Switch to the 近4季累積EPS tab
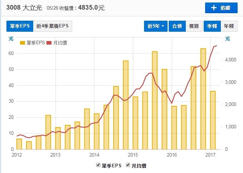The height and width of the screenshot is (173, 243). (53, 26)
